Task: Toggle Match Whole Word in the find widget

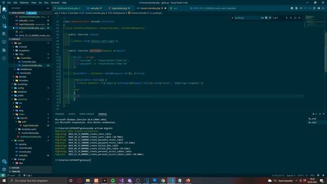Action: click(x=266, y=18)
